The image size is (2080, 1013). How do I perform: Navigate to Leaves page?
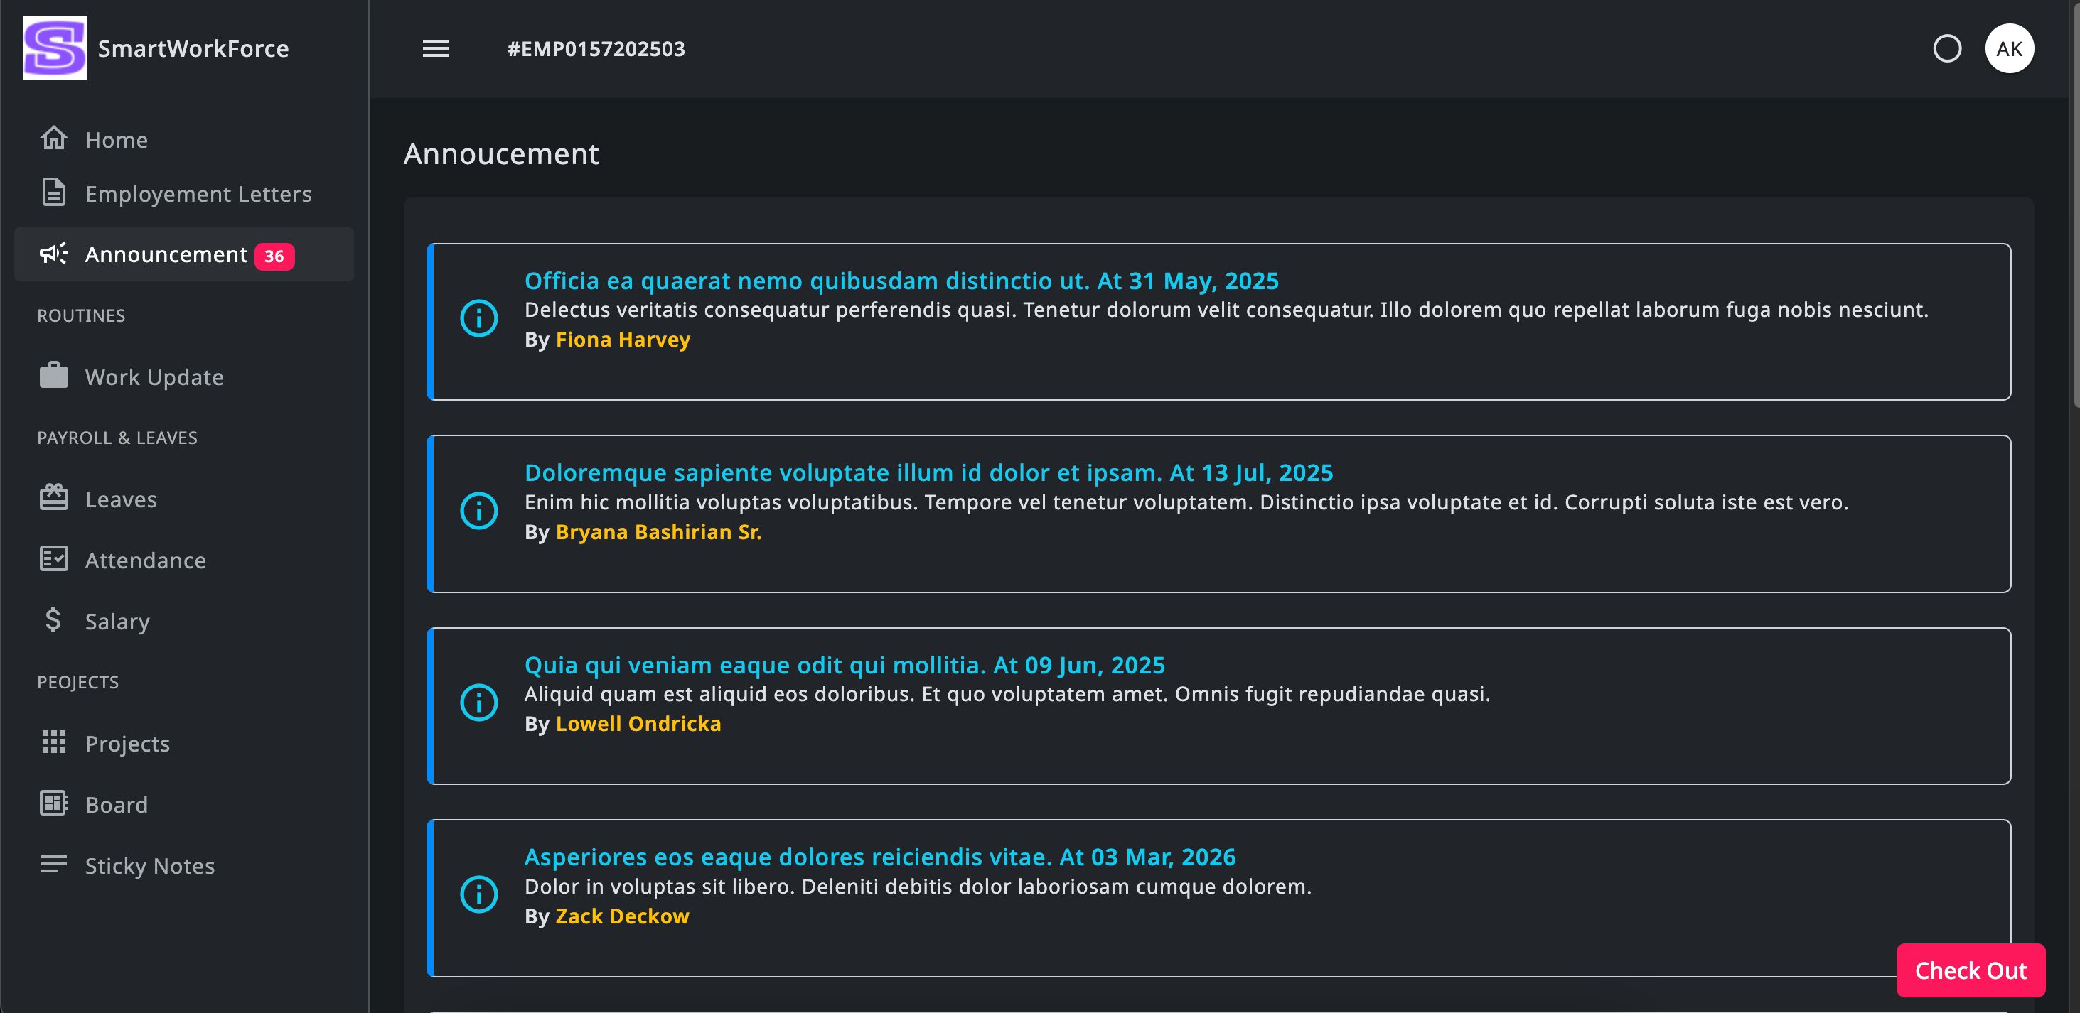click(120, 499)
